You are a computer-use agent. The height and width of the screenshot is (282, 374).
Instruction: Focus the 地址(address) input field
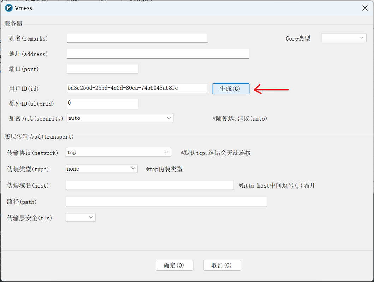pos(158,54)
